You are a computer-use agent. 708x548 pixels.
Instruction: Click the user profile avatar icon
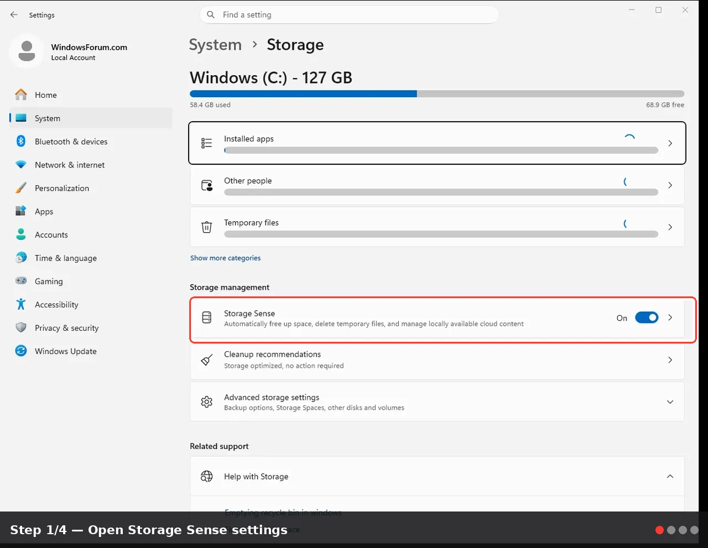[x=27, y=51]
